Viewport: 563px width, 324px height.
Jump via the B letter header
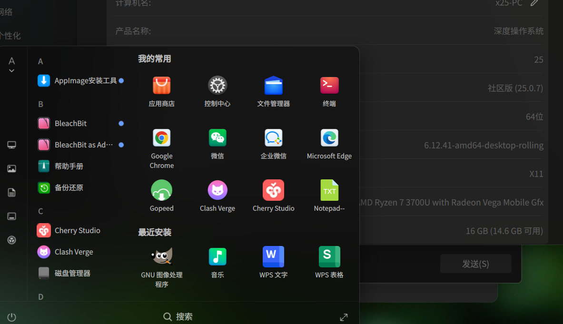(40, 104)
